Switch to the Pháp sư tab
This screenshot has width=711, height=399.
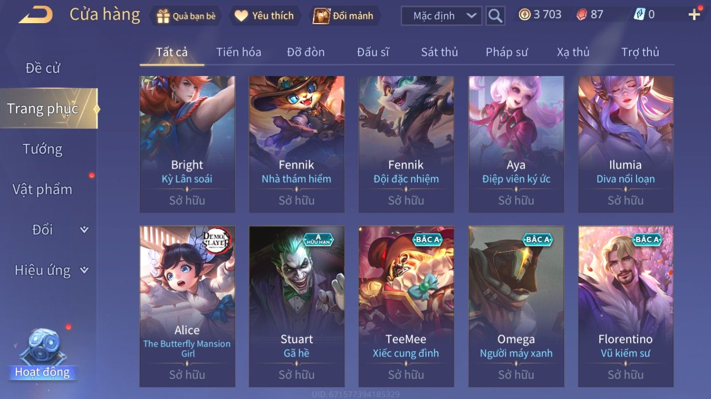tap(507, 52)
